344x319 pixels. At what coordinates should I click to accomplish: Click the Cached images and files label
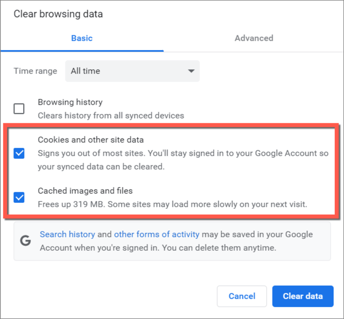85,191
